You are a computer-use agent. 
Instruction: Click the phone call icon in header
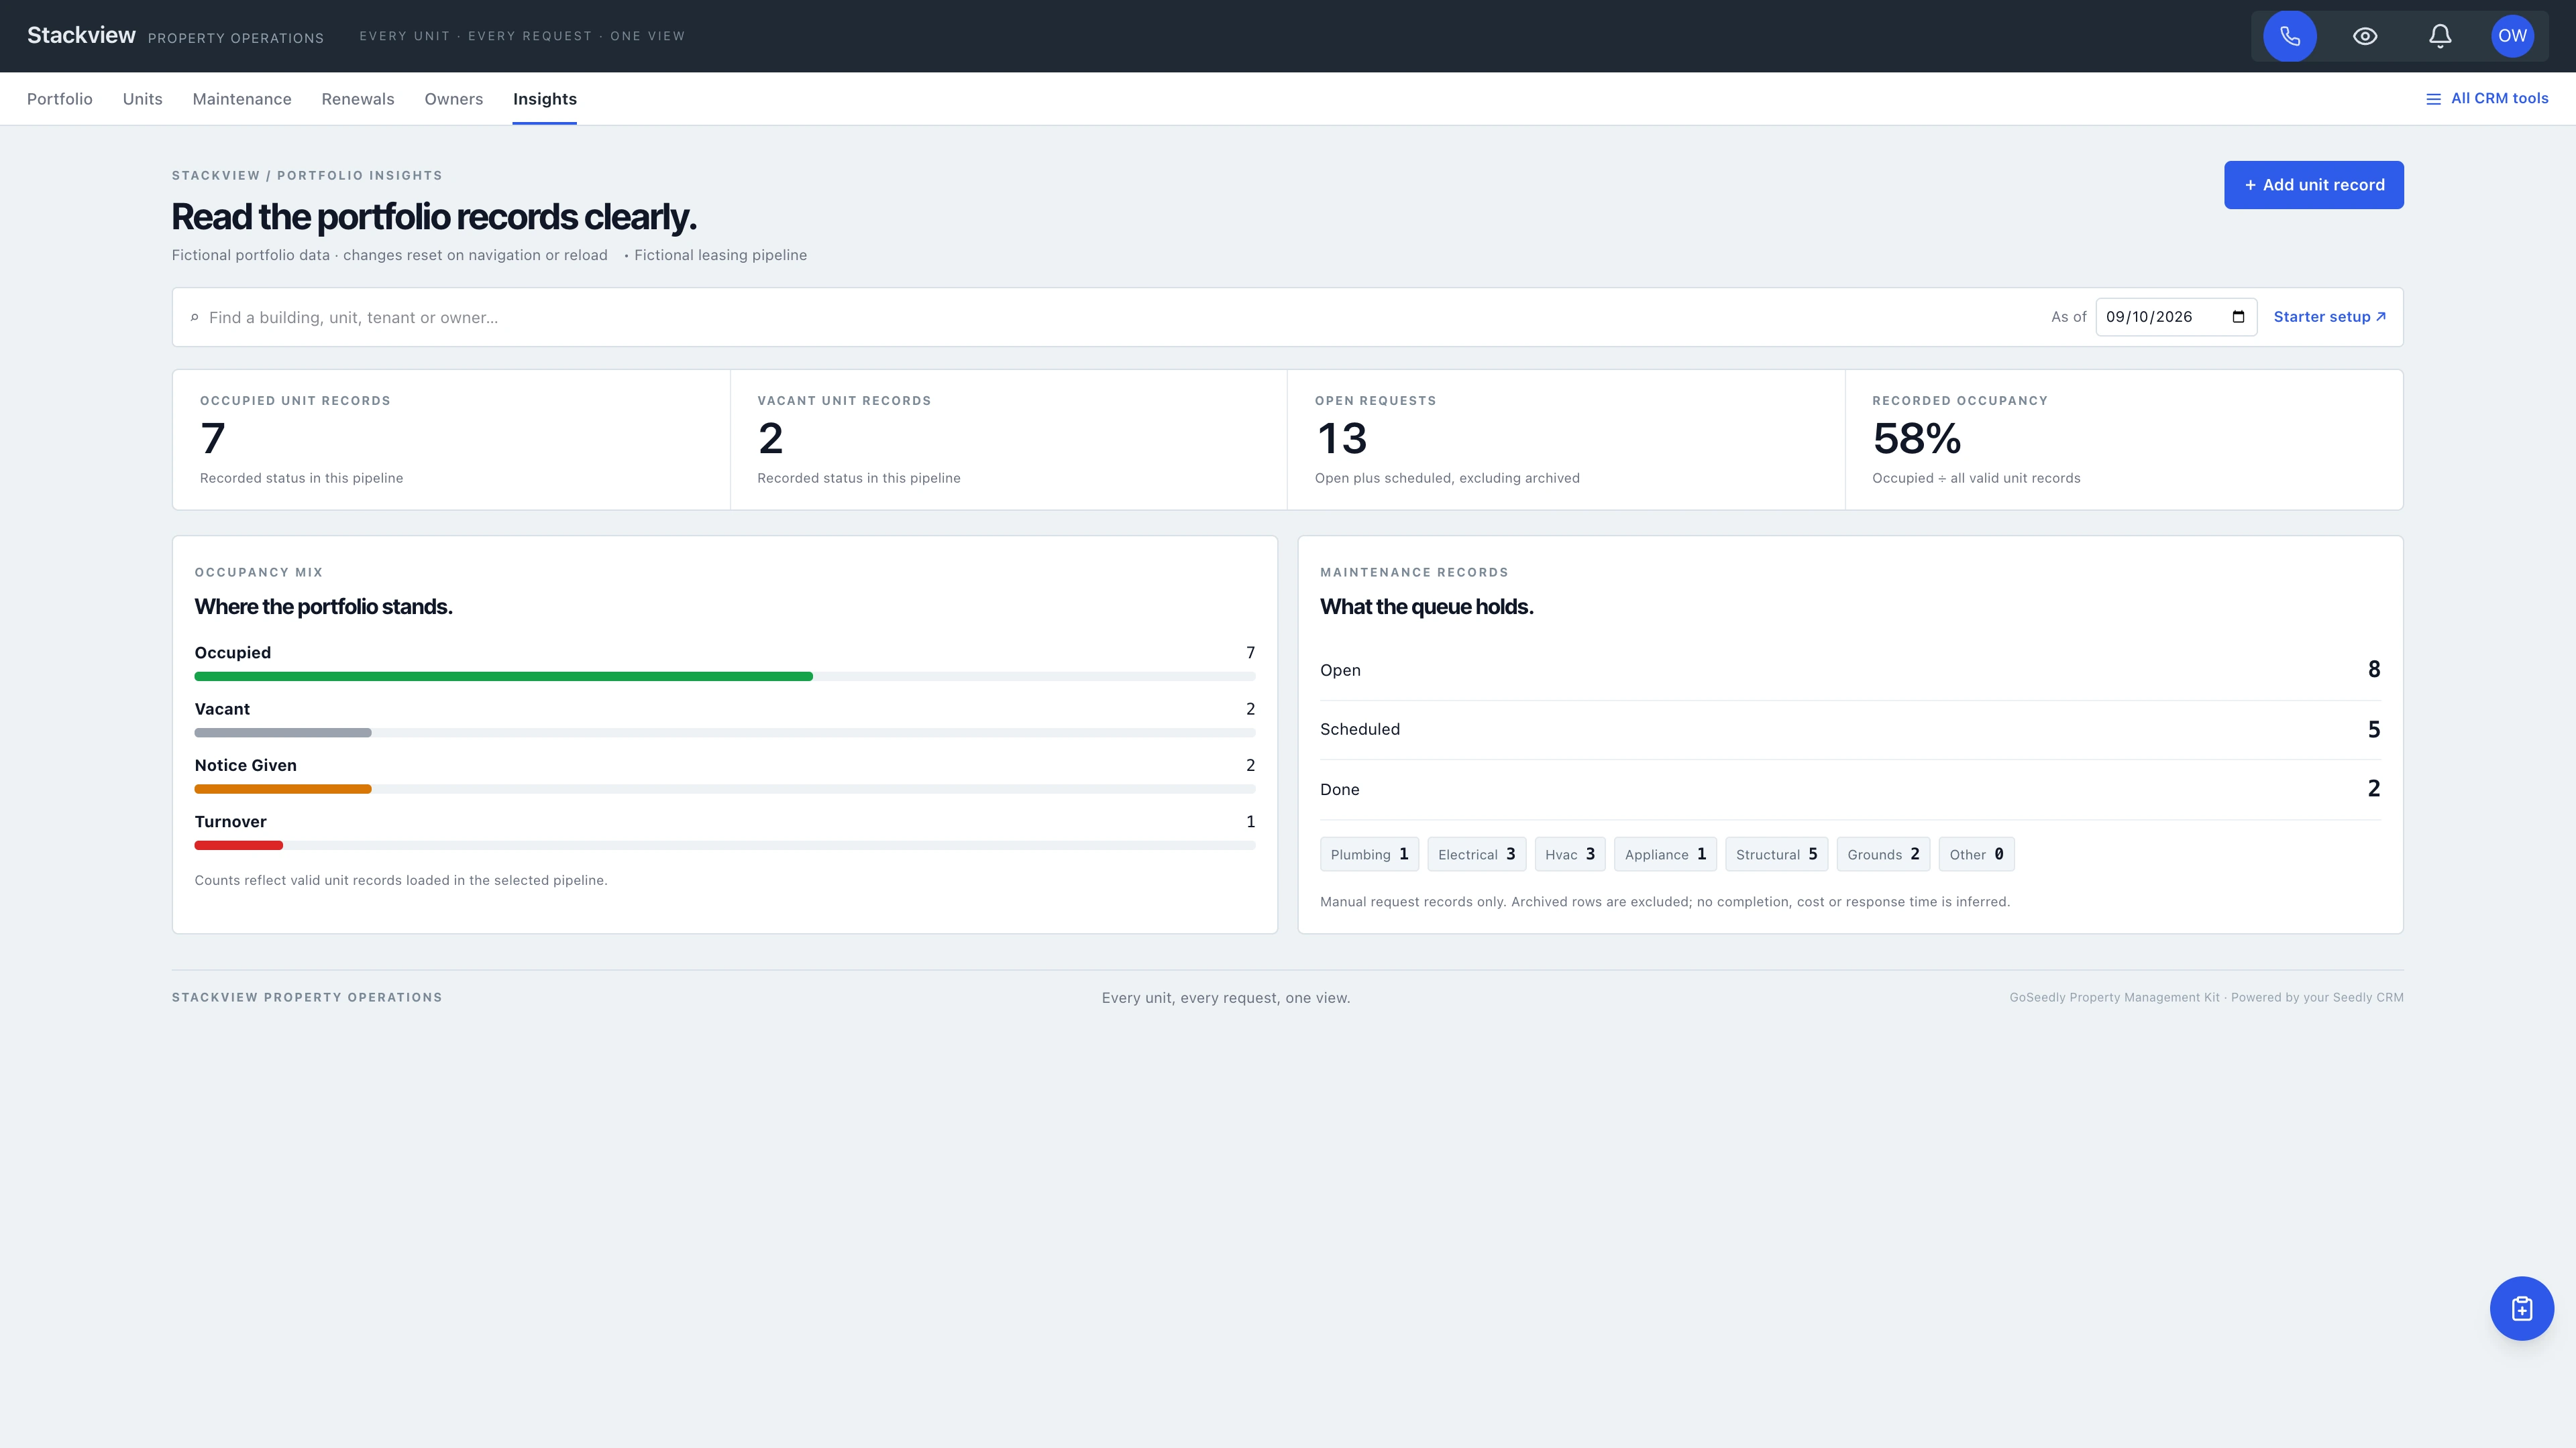click(x=2289, y=36)
